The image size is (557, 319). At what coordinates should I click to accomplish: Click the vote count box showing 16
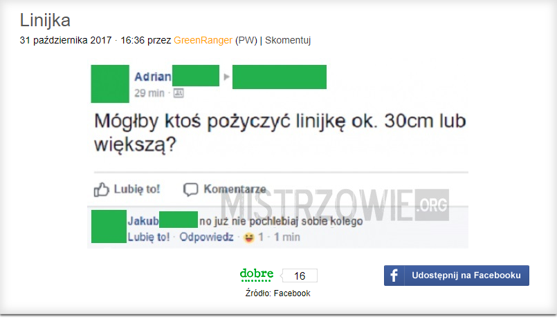click(300, 275)
